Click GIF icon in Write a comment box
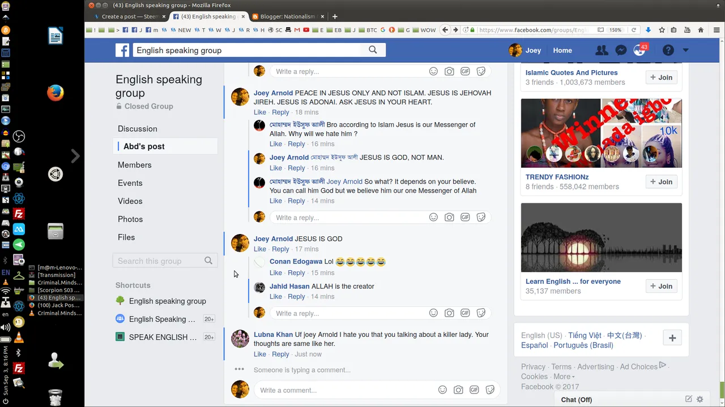The height and width of the screenshot is (407, 725). (x=474, y=390)
